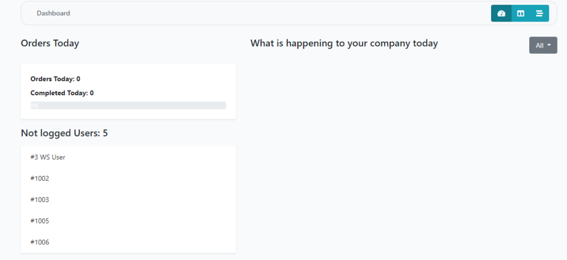Image resolution: width=567 pixels, height=260 pixels.
Task: Select user #3 WS User
Action: tap(48, 157)
